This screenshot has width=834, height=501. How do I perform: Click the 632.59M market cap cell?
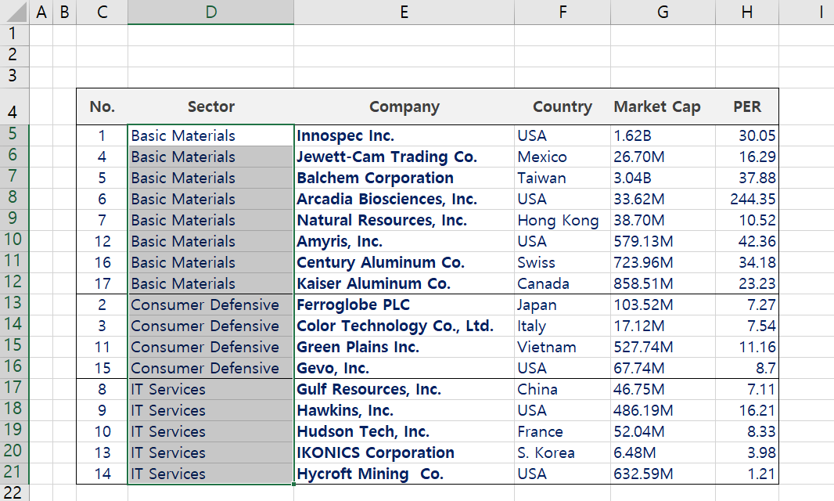[x=663, y=474]
